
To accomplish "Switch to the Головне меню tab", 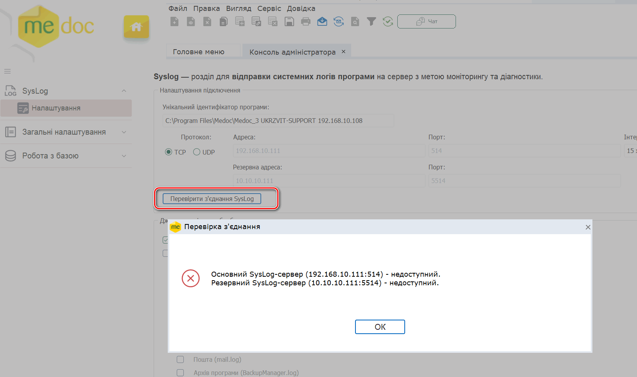I will point(199,52).
